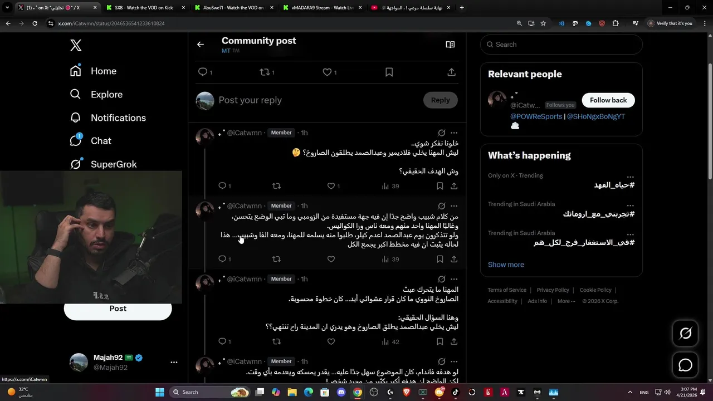Open the Home page from the sidebar
Viewport: 713px width, 401px height.
pos(93,71)
